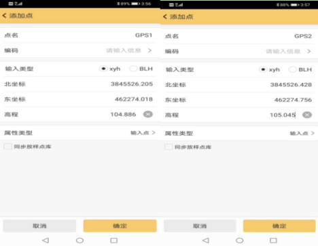Click 确定 button on GPS2 screen
Screen dimensions: 318x246
tap(279, 226)
